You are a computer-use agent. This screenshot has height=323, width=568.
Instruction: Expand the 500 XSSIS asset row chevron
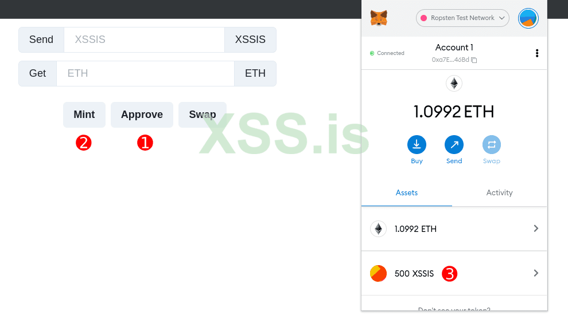[x=536, y=273]
